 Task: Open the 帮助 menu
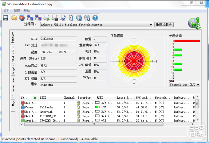pos(27,11)
